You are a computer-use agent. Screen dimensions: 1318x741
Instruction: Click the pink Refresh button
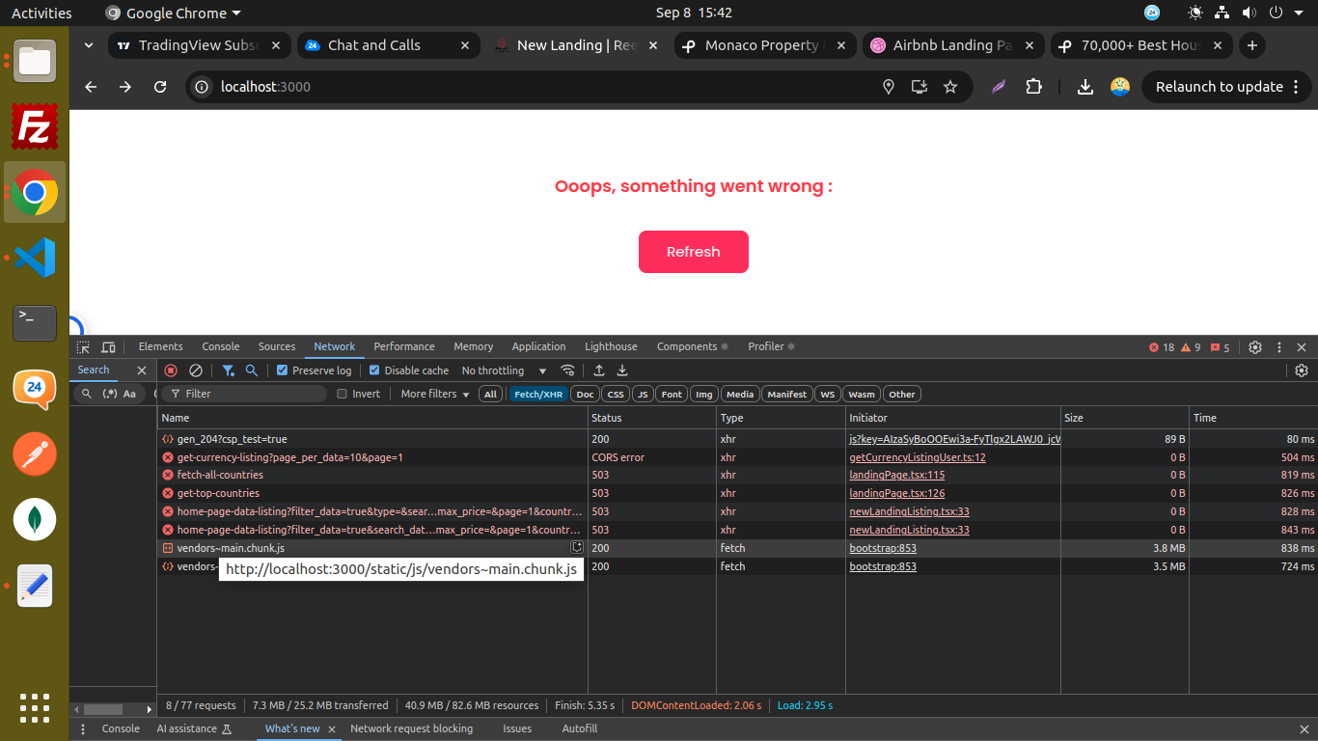(x=693, y=252)
